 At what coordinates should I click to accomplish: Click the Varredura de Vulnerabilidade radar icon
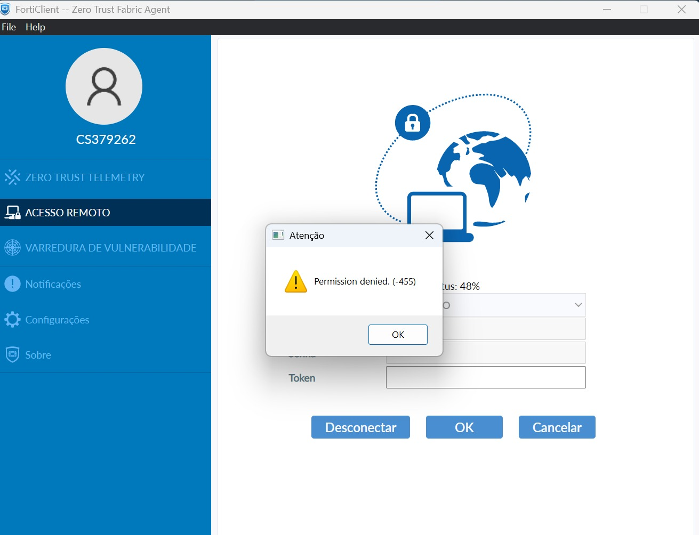pos(12,248)
